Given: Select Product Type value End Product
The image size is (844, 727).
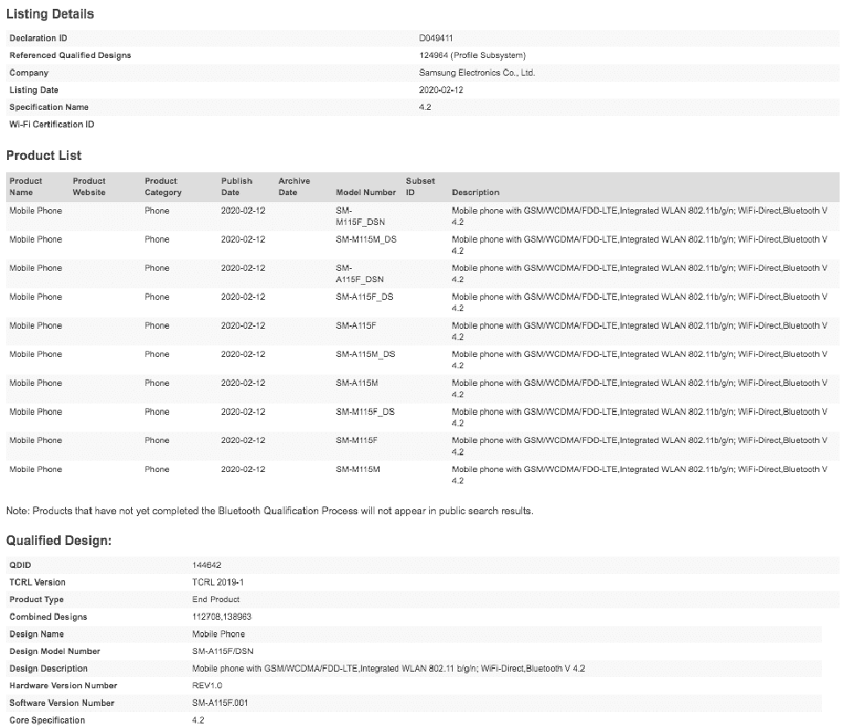Looking at the screenshot, I should tap(216, 600).
